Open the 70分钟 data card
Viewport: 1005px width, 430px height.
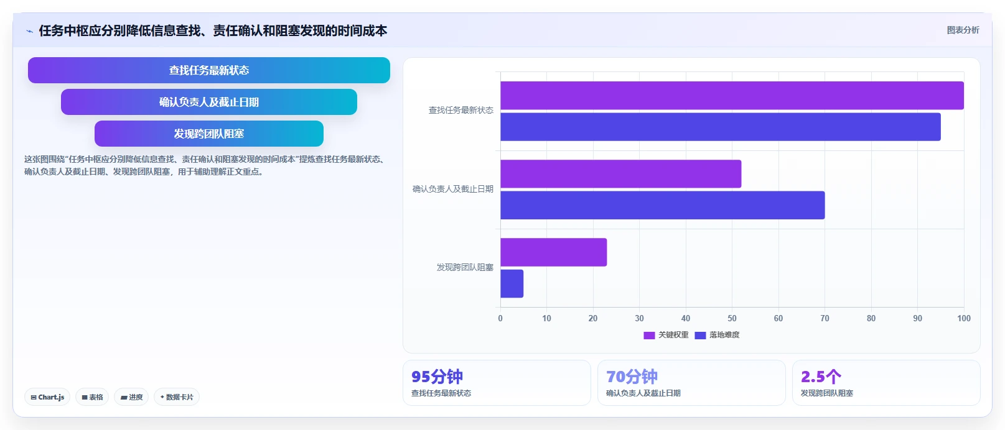click(691, 383)
